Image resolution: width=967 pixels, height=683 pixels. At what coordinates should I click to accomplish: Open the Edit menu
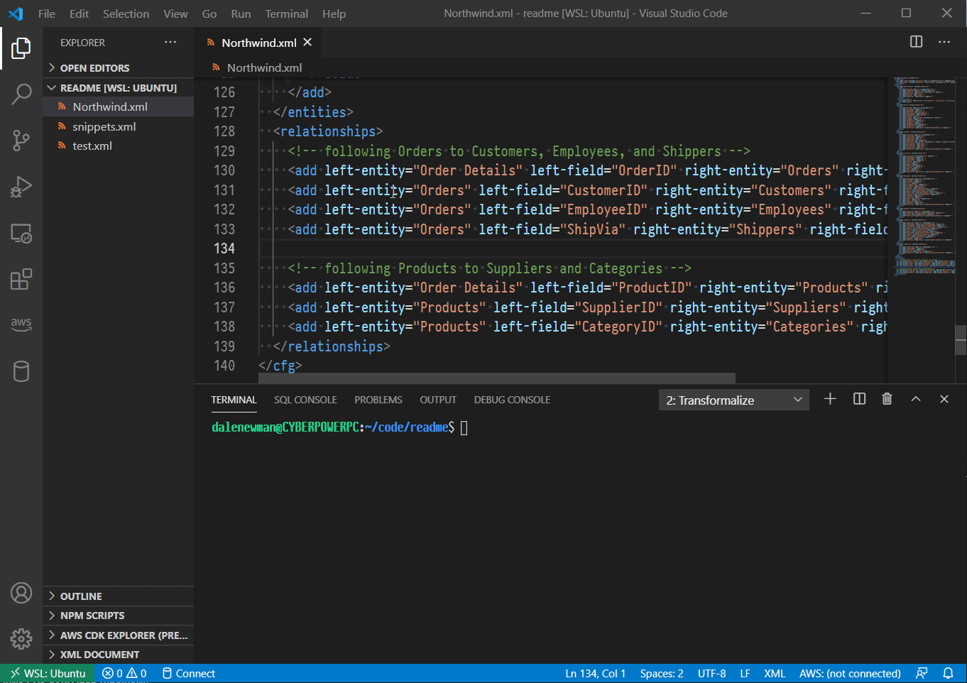(x=79, y=13)
